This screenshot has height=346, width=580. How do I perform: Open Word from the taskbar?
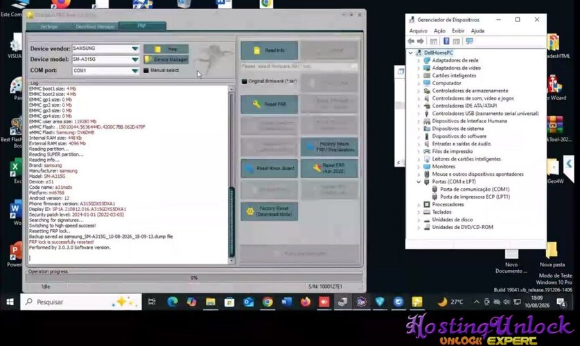(286, 302)
